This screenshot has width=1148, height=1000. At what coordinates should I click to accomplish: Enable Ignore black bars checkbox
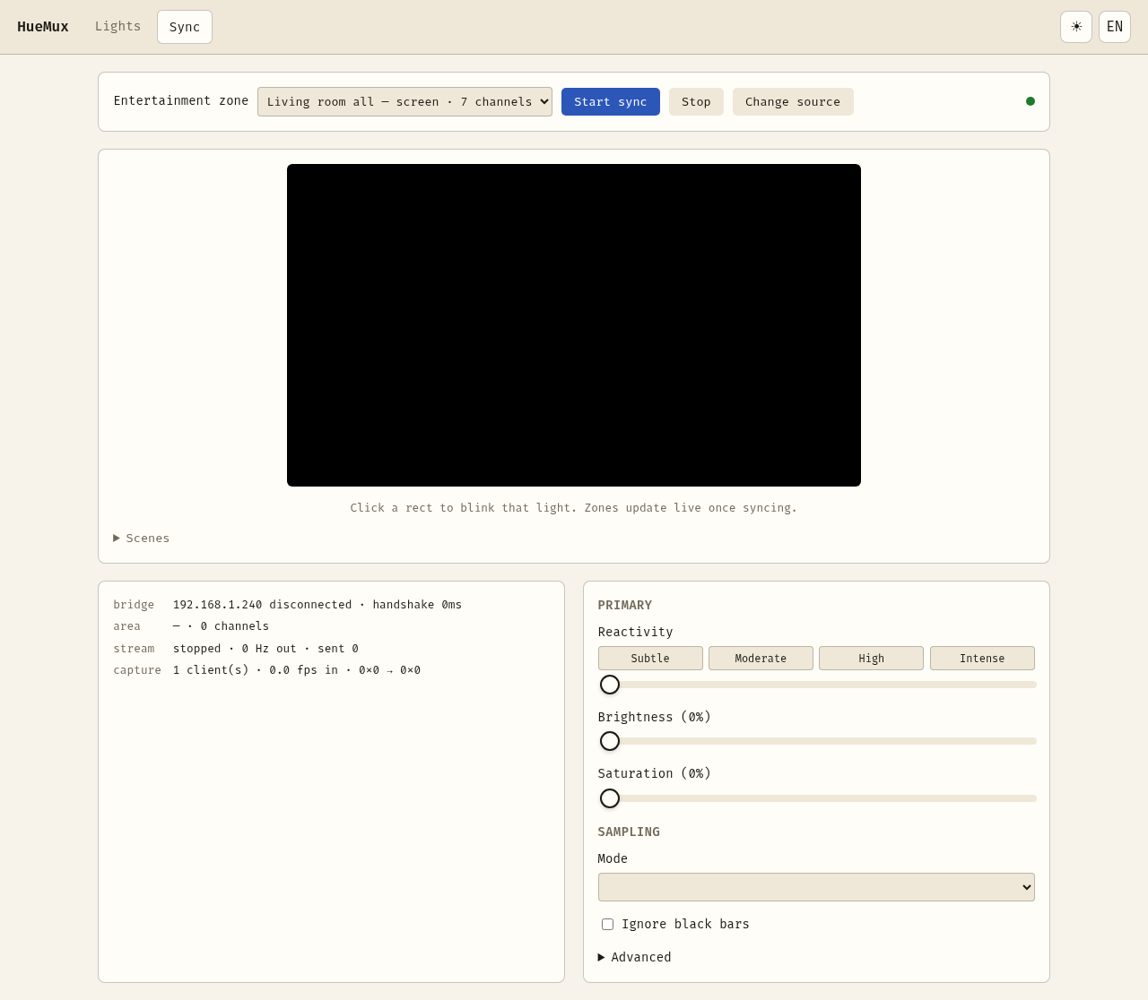point(607,924)
